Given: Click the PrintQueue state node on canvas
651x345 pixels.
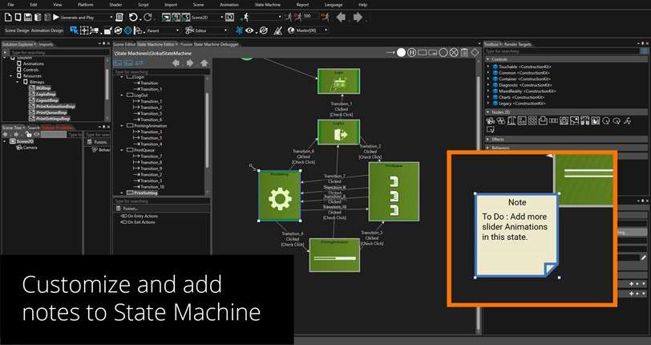Looking at the screenshot, I should [393, 191].
